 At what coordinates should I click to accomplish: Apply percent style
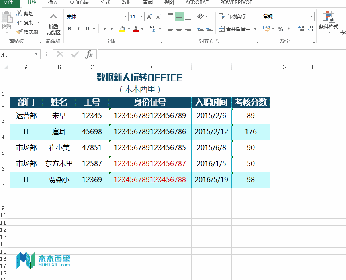point(280,29)
